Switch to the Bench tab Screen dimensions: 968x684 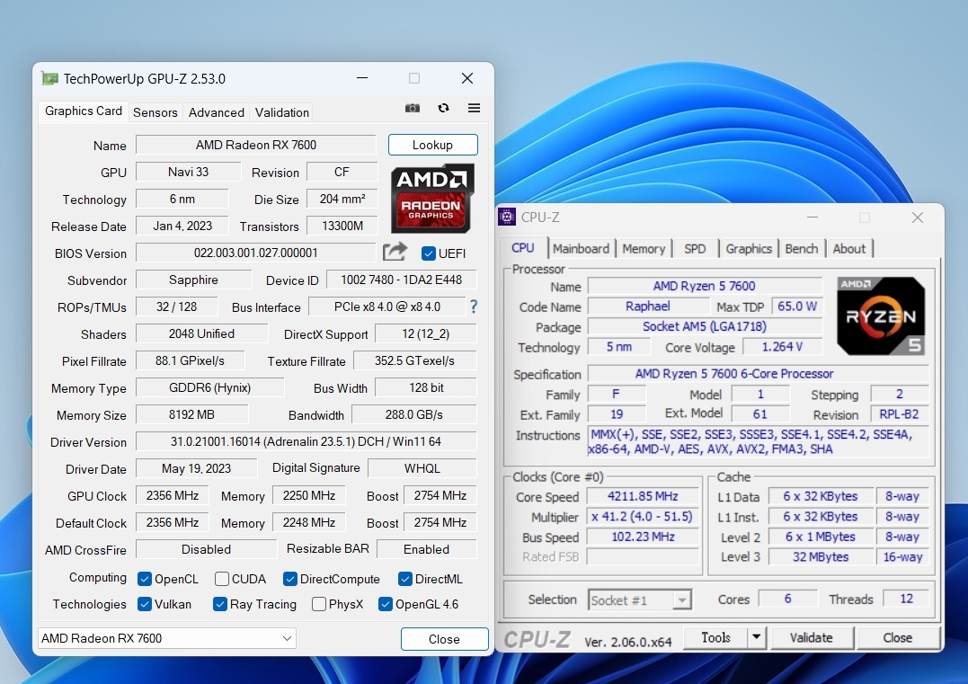(x=802, y=249)
